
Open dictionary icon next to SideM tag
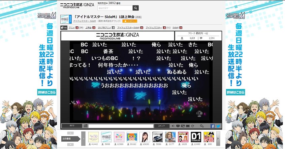(x=181, y=28)
